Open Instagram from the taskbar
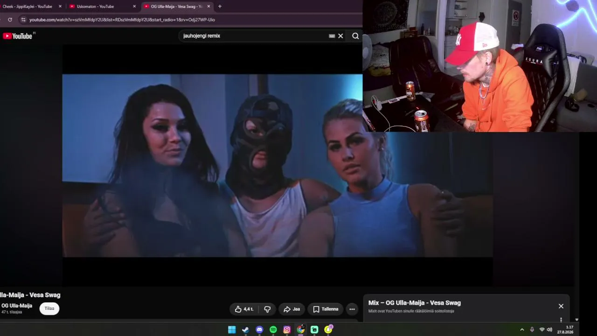This screenshot has width=597, height=336. (287, 329)
